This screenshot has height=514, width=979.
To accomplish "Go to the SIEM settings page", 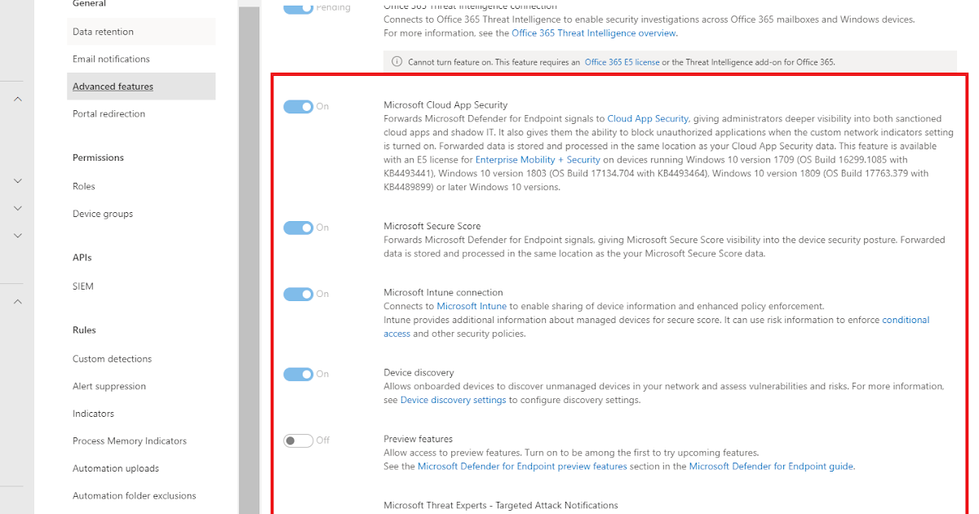I will [x=82, y=286].
